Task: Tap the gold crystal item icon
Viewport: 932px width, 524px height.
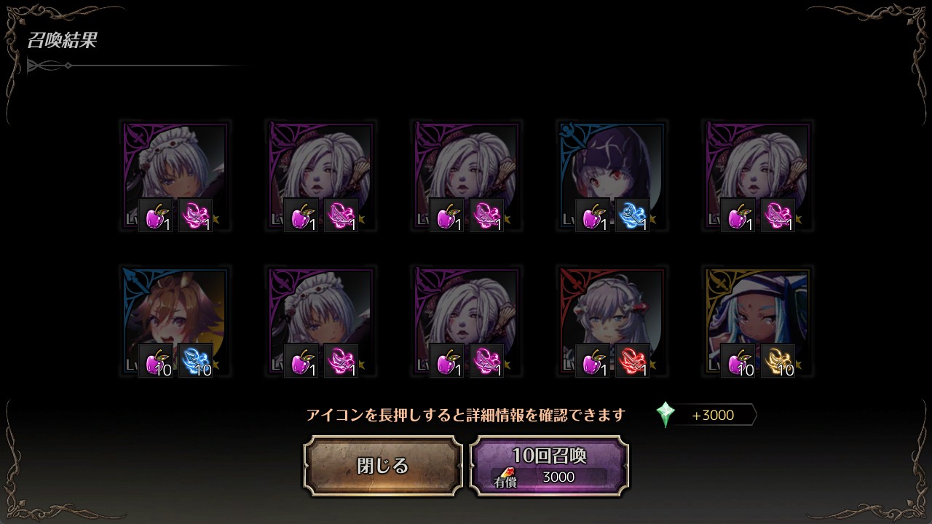Action: (778, 361)
